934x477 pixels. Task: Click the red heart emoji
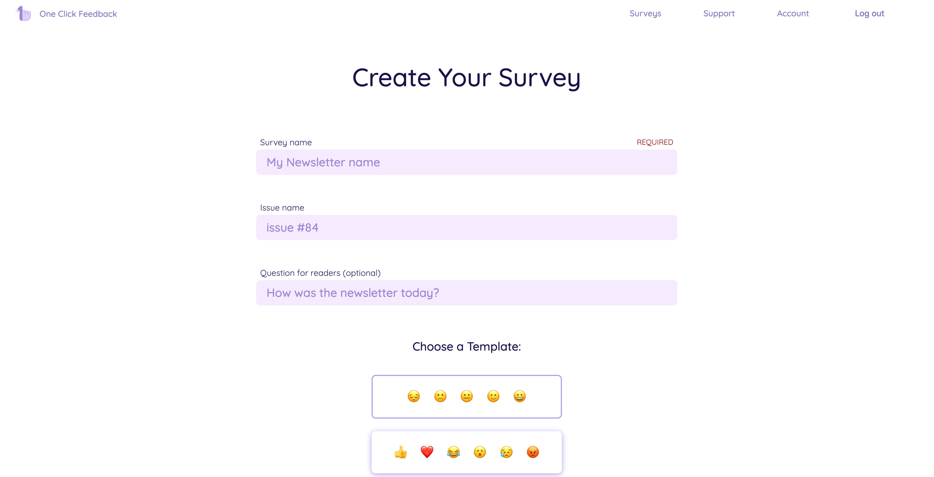427,452
